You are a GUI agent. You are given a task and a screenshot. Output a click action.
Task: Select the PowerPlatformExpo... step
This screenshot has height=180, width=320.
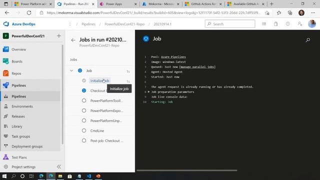pos(106,110)
